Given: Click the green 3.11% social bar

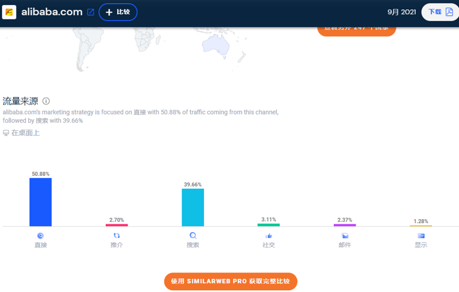Looking at the screenshot, I should (x=269, y=225).
